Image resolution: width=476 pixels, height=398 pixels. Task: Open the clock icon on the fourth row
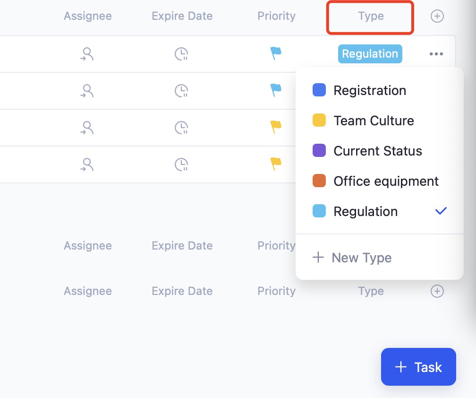pos(182,164)
